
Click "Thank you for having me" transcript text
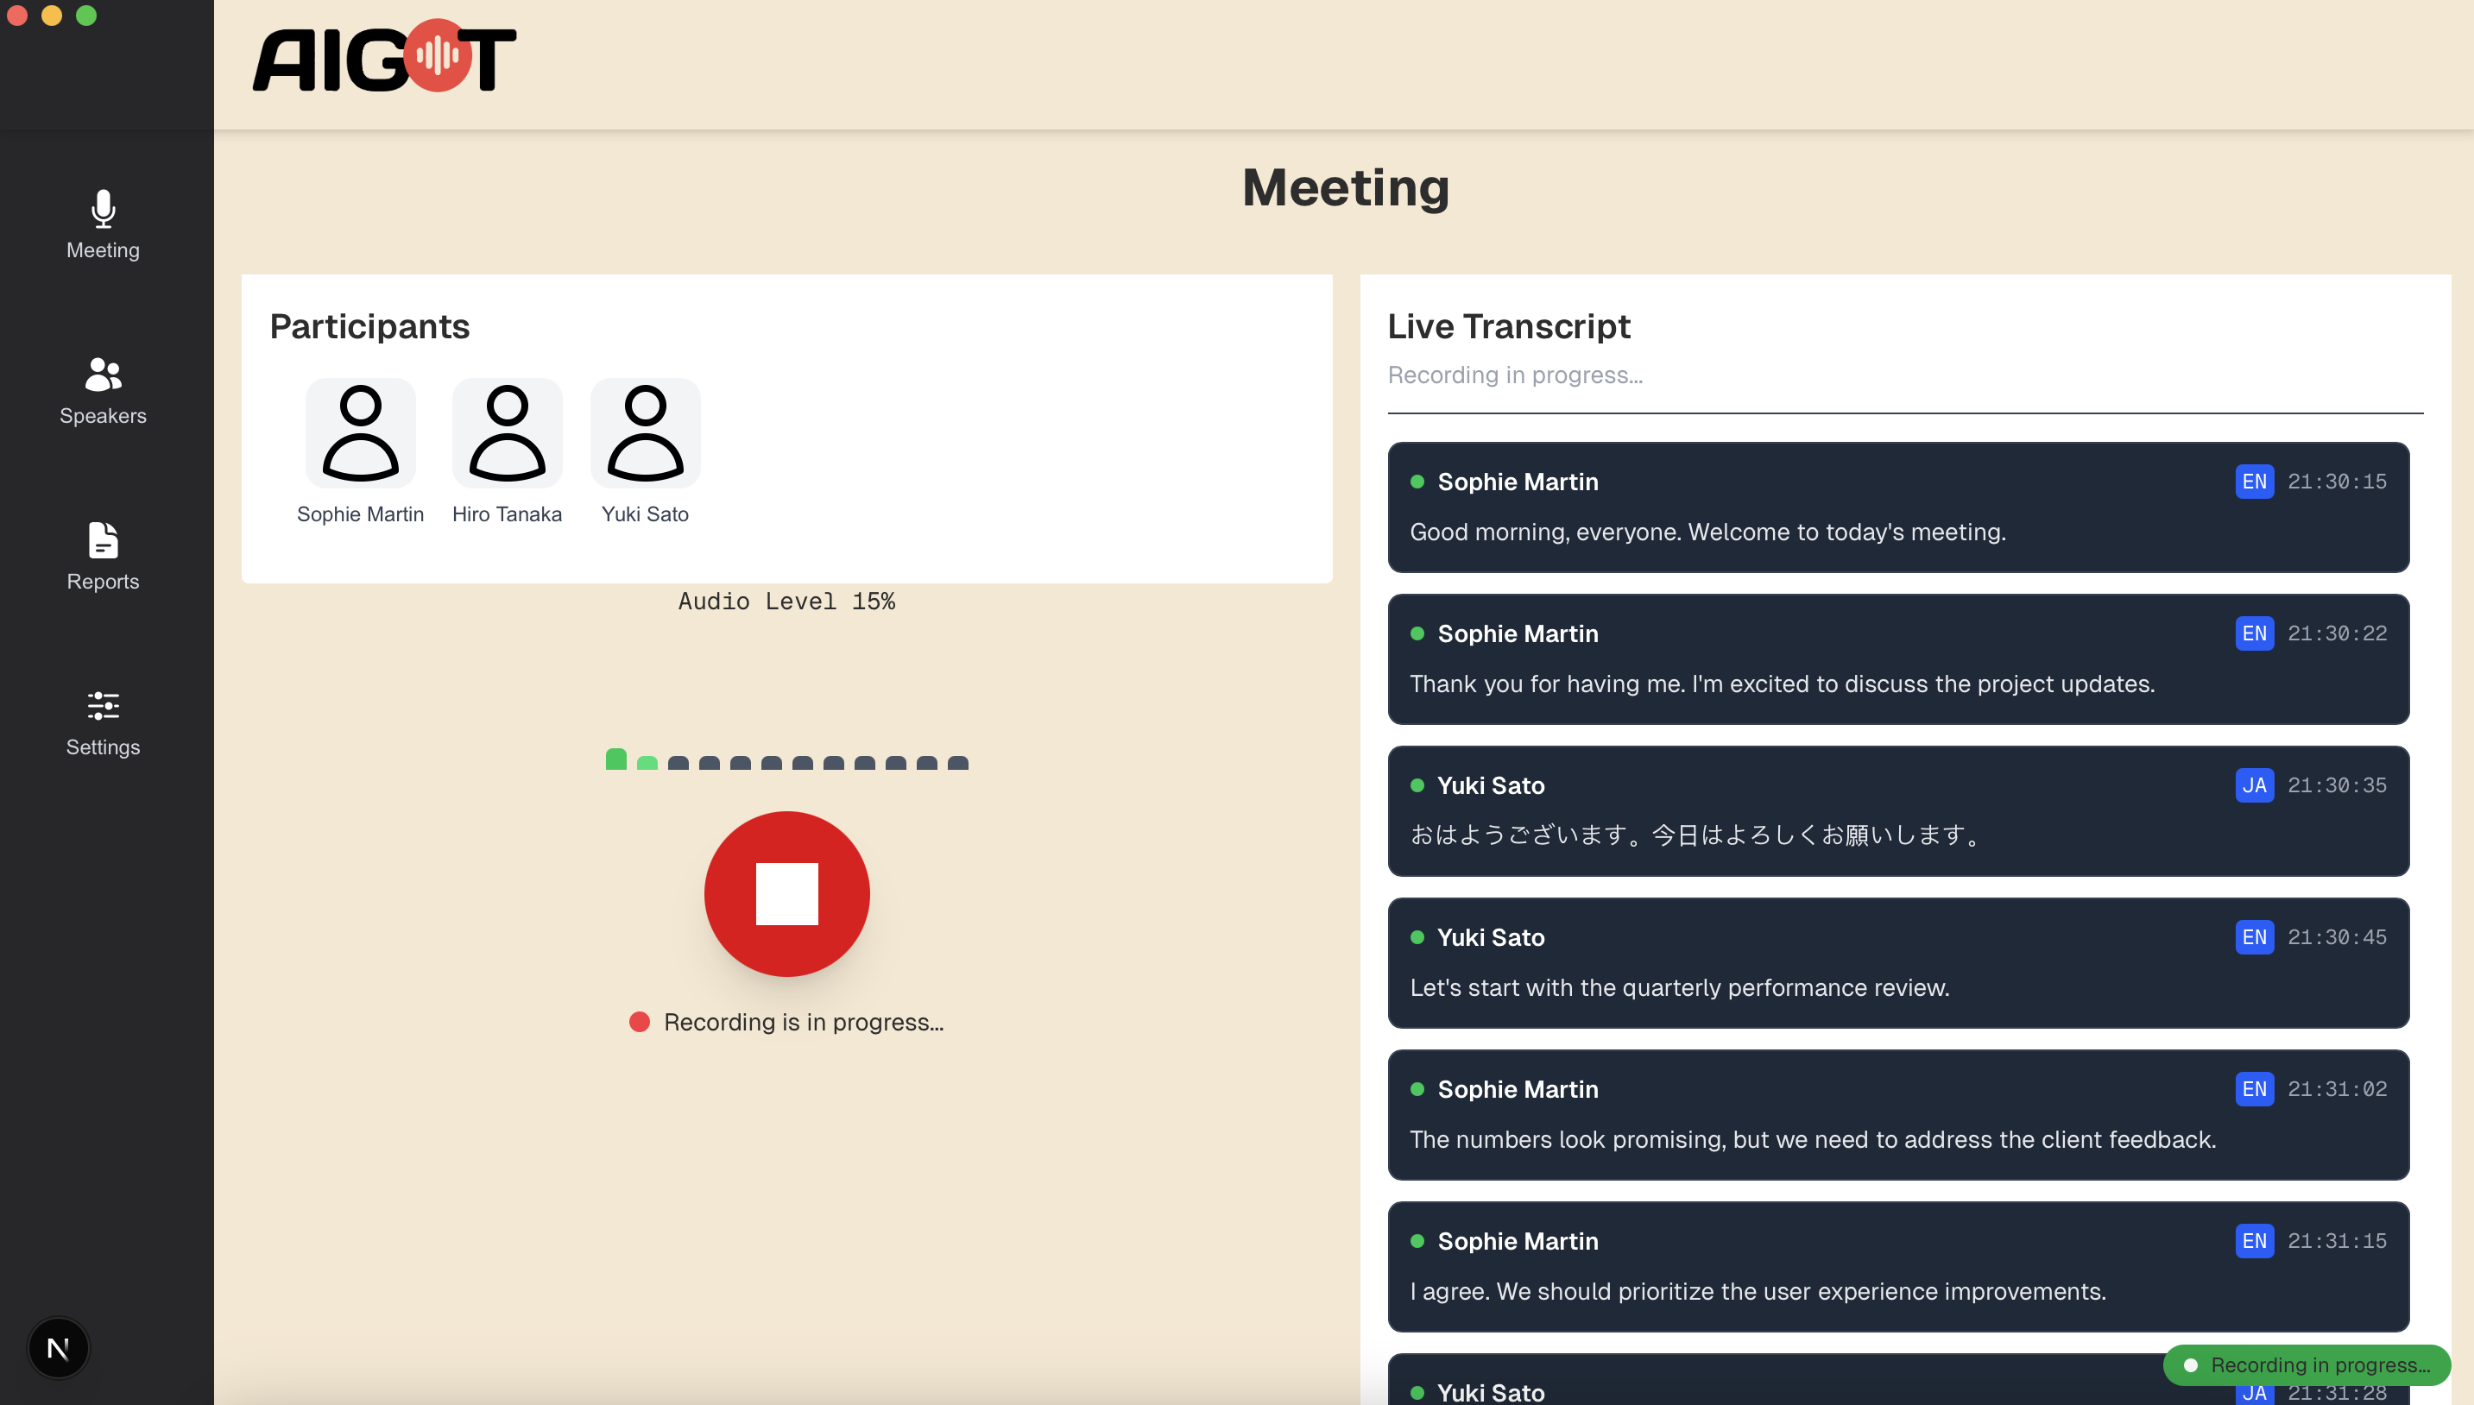coord(1781,684)
